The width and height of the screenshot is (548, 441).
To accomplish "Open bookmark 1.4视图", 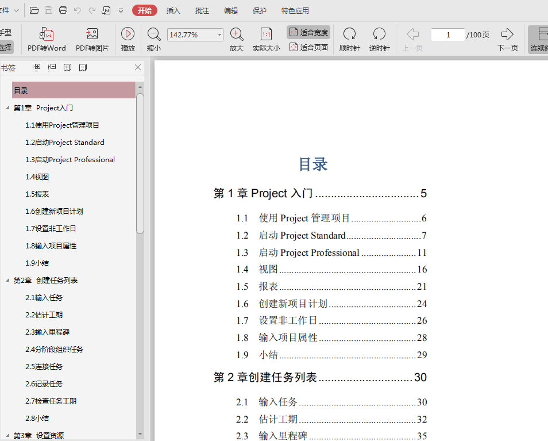I will point(37,177).
